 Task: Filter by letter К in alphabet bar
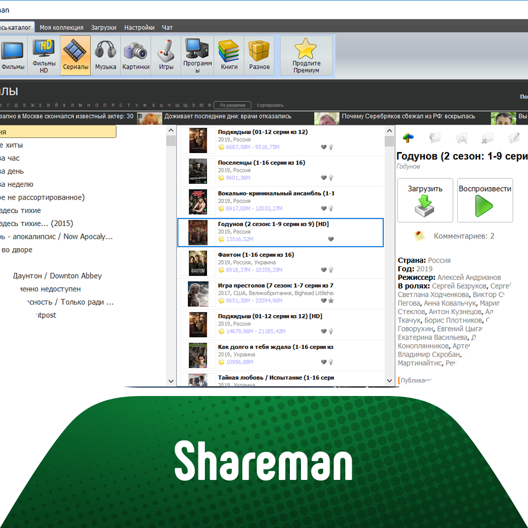64,106
